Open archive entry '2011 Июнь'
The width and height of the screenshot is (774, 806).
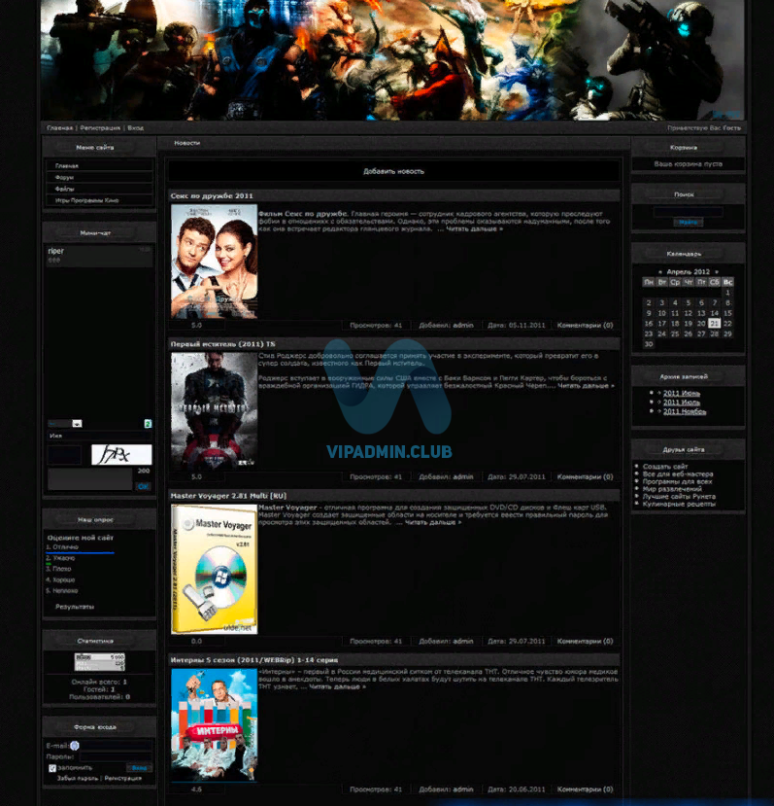(x=682, y=393)
